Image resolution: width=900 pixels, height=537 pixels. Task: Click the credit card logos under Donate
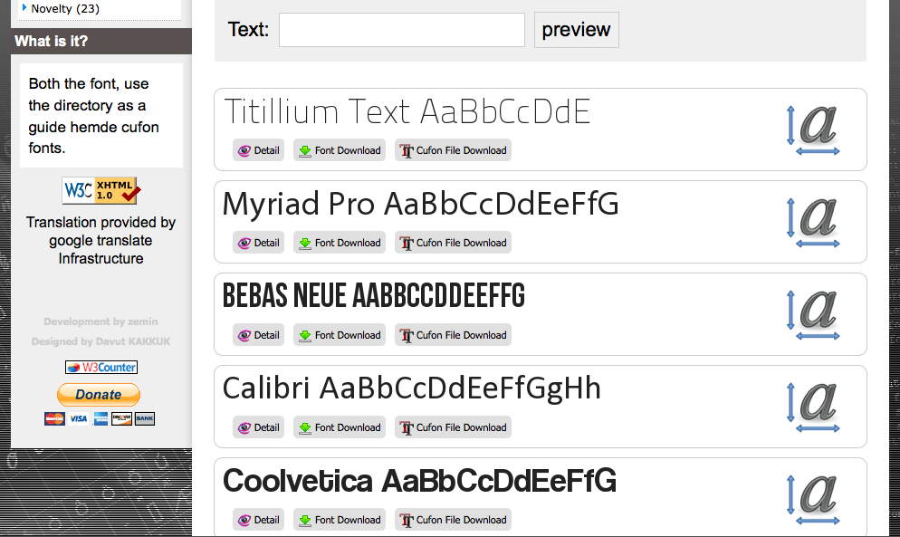point(100,418)
